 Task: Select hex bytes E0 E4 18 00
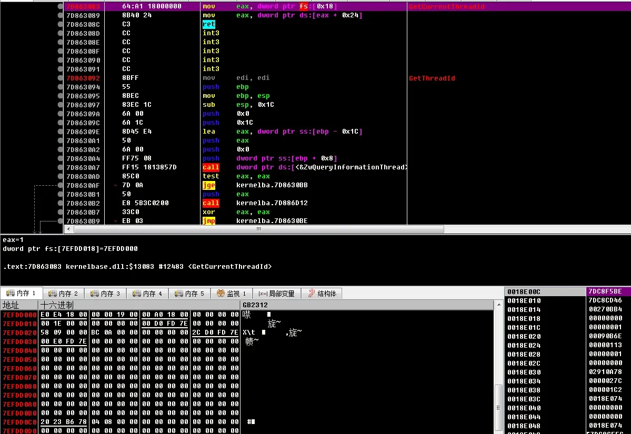point(64,315)
